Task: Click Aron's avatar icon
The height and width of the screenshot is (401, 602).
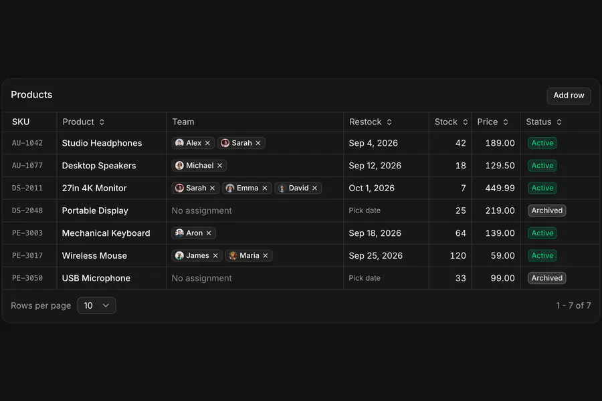Action: click(x=179, y=233)
